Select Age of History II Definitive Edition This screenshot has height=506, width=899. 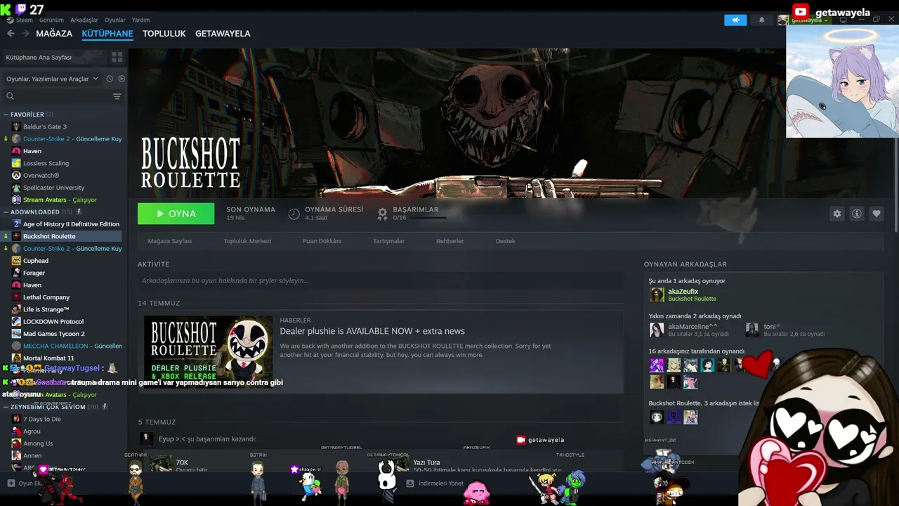tap(71, 224)
